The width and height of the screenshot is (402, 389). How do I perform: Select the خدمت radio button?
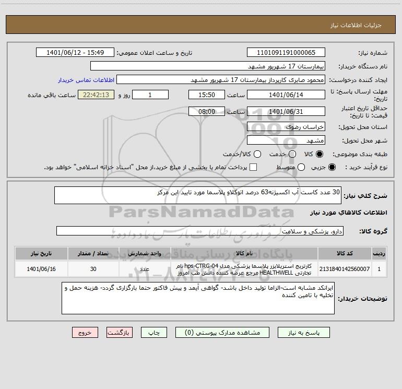(292, 154)
